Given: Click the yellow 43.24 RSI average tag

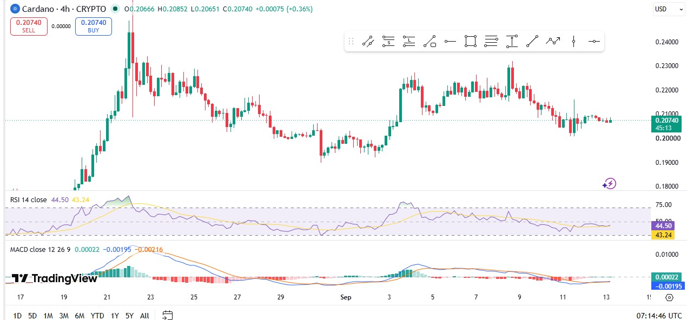Looking at the screenshot, I should (x=663, y=235).
